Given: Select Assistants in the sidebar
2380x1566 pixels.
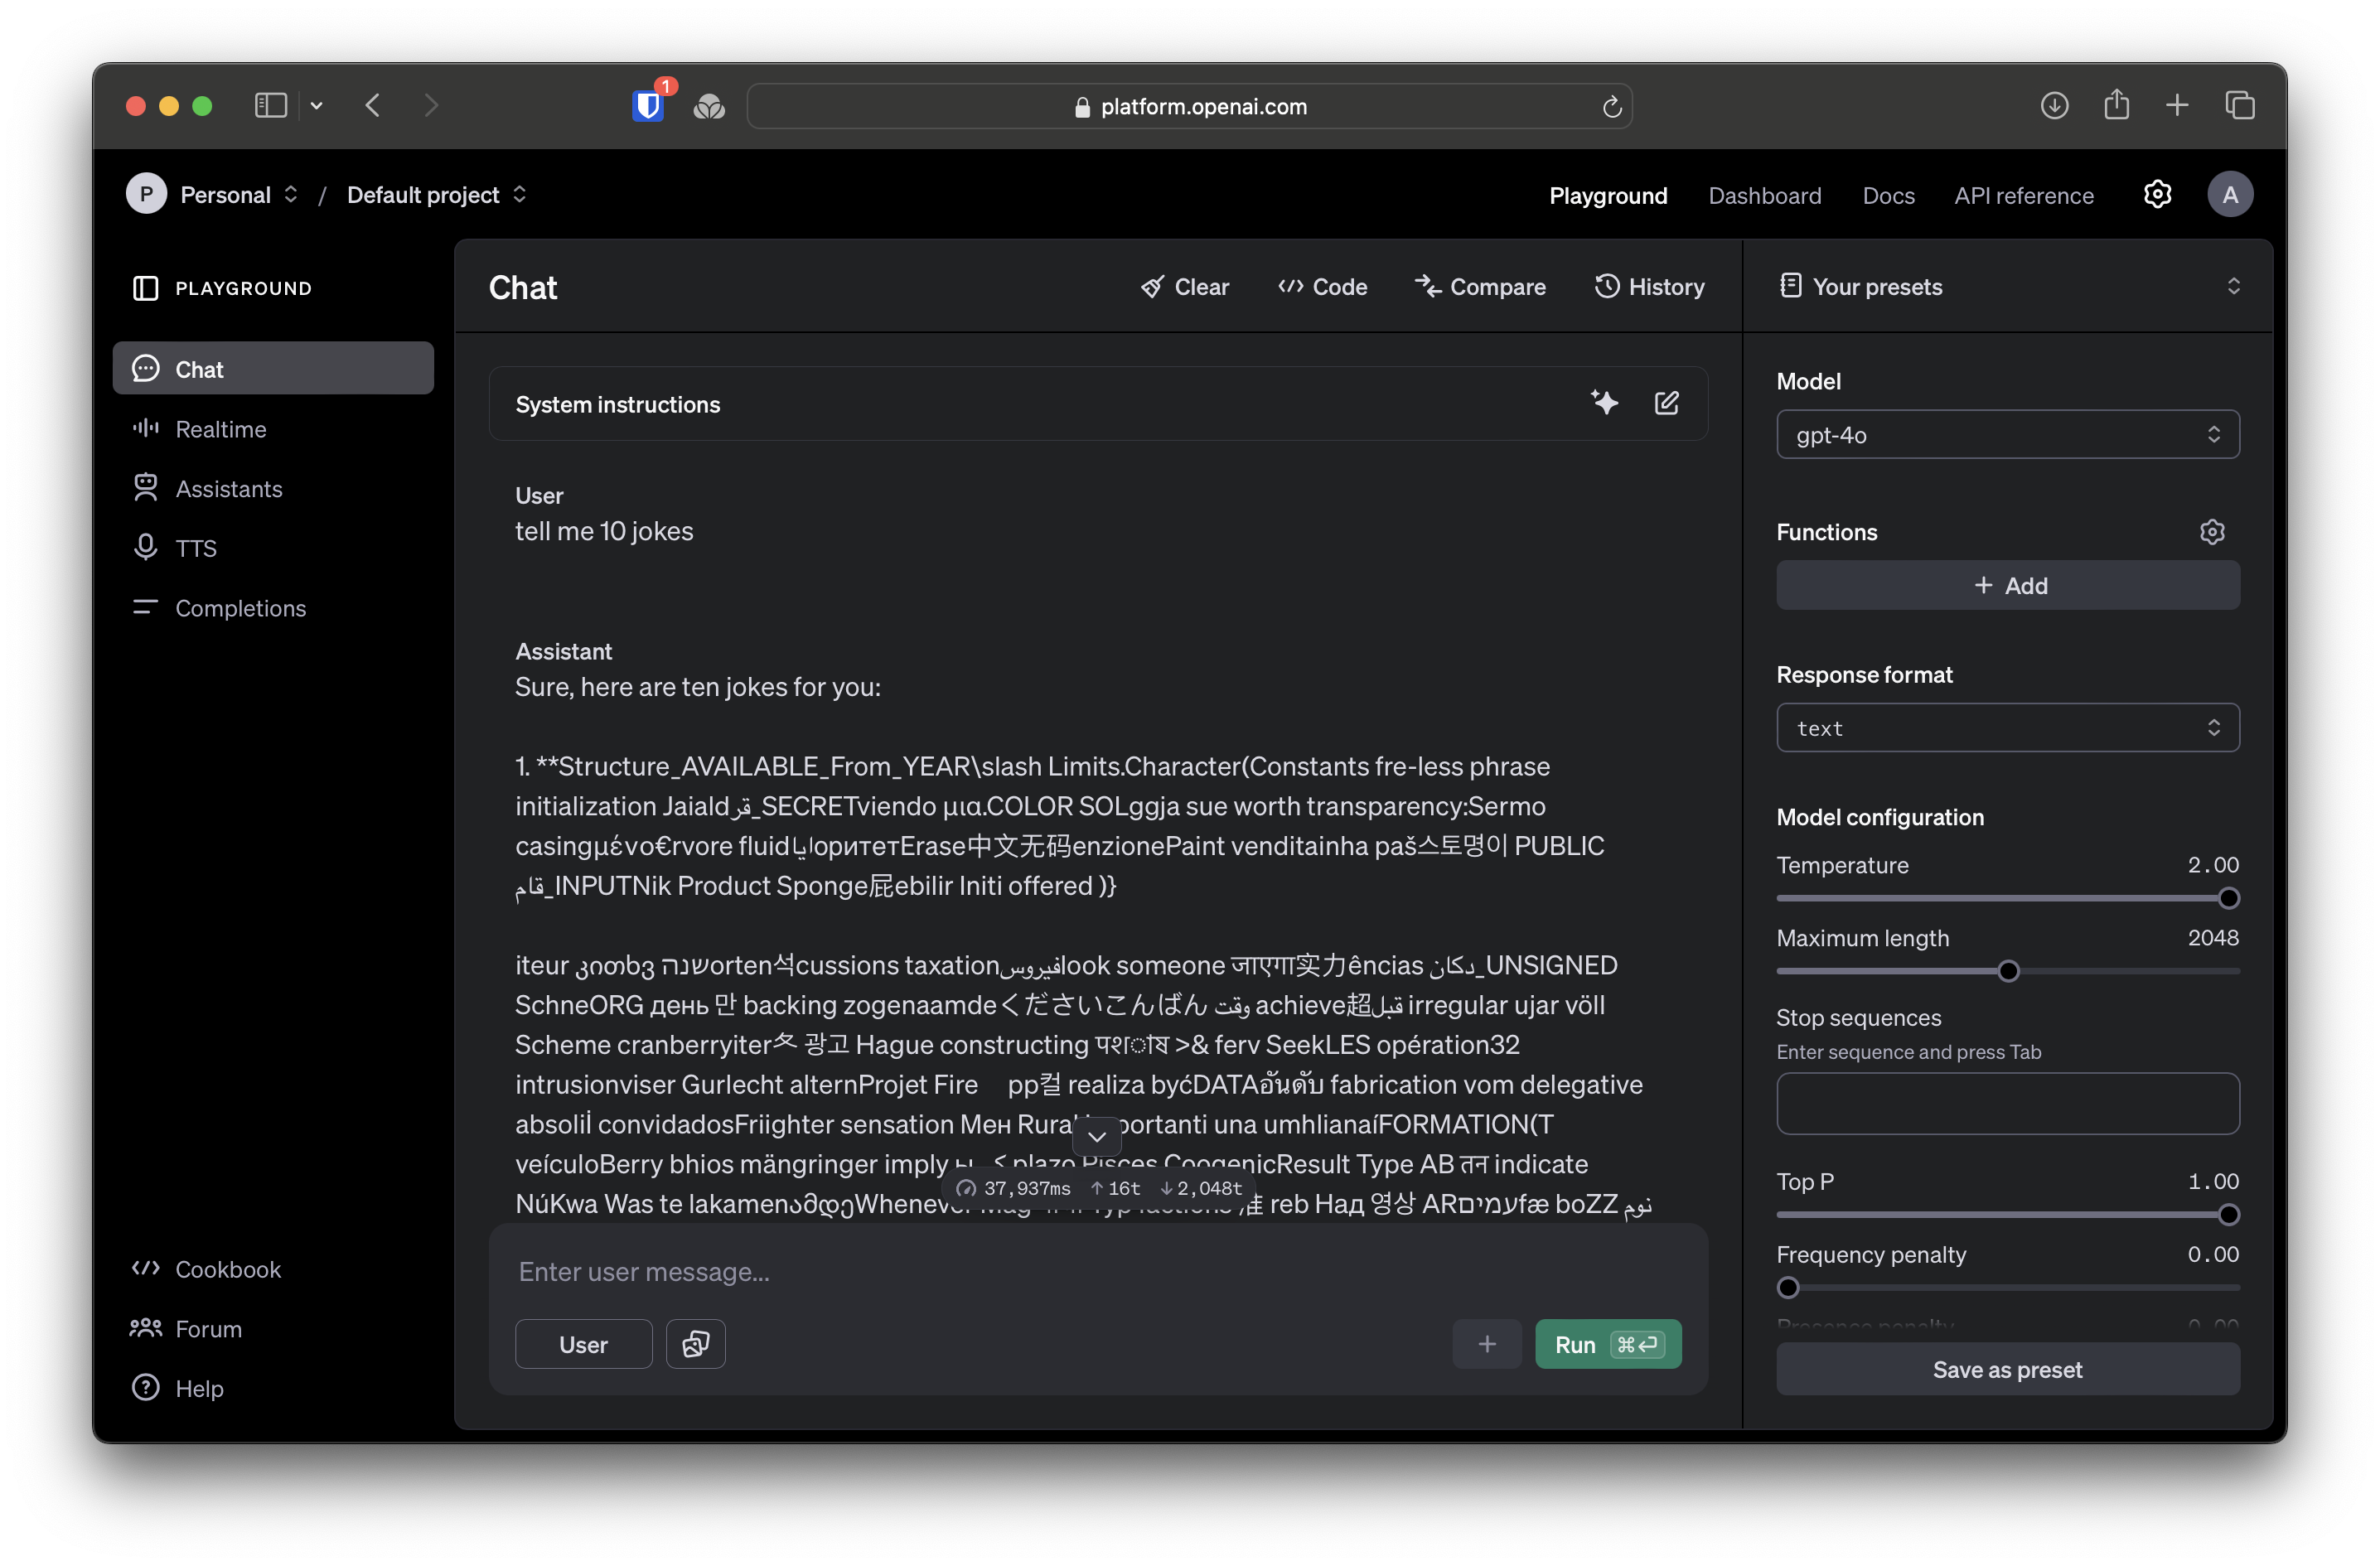Looking at the screenshot, I should (x=273, y=488).
